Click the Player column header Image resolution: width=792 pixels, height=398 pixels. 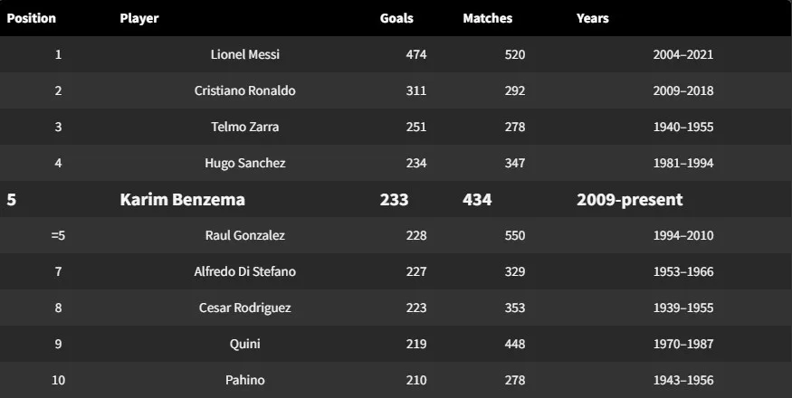click(138, 18)
